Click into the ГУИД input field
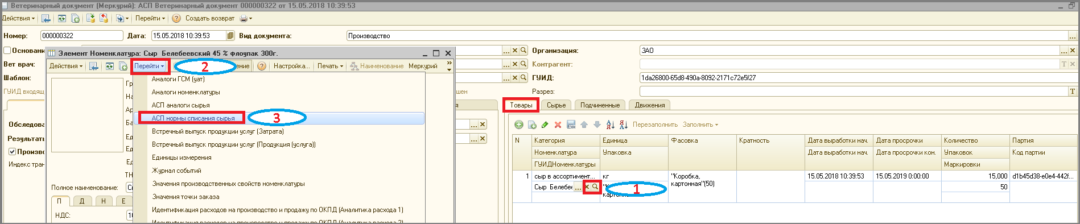Screen dimensions: 1080x224 click(x=858, y=78)
